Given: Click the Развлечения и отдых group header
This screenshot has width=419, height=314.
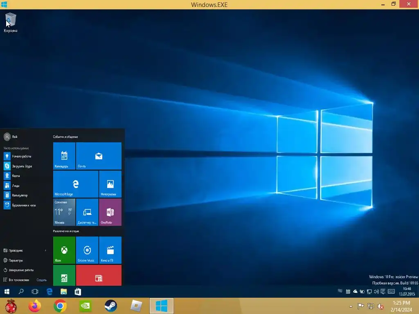Looking at the screenshot, I should (66, 231).
